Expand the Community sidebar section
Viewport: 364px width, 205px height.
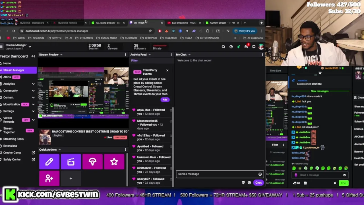(33, 91)
